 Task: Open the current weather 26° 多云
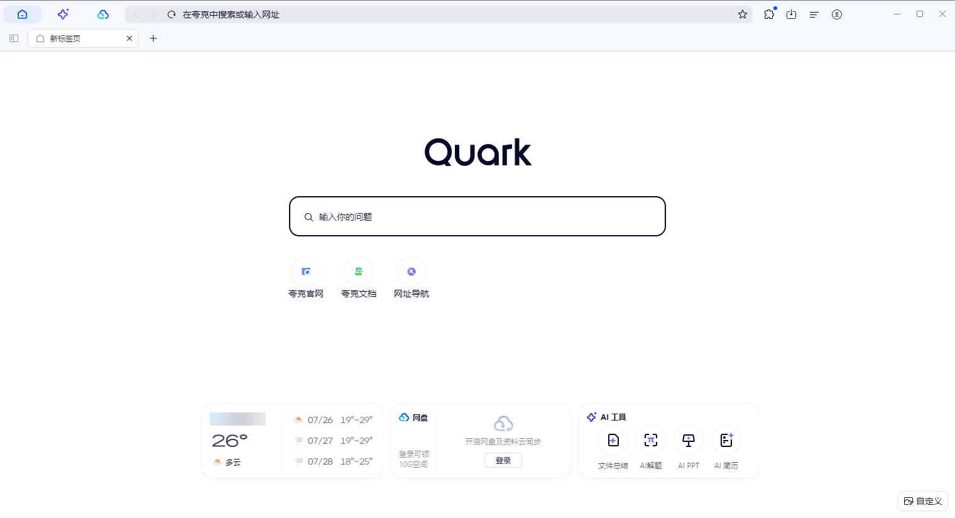pos(230,449)
